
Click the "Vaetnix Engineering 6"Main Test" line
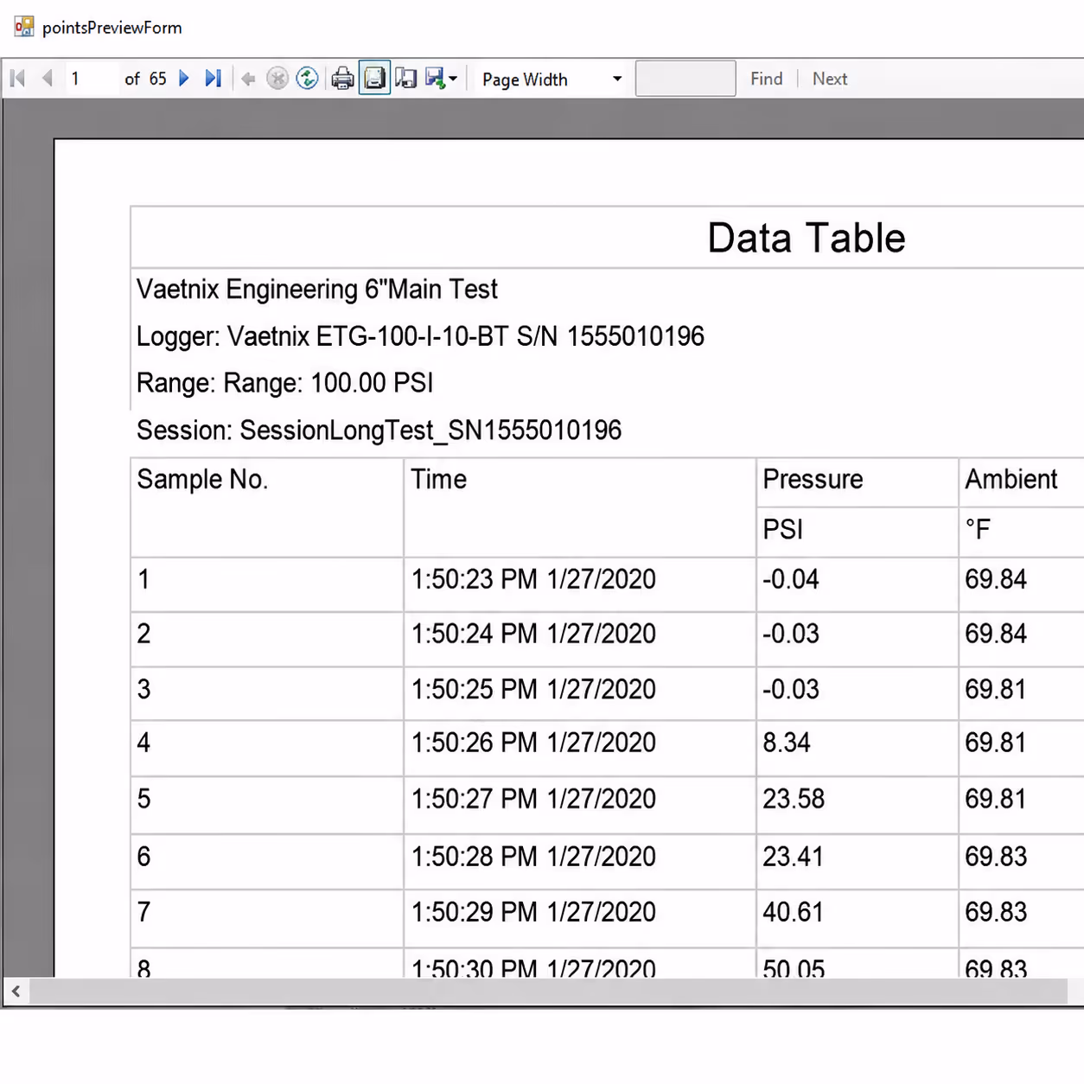(x=317, y=289)
